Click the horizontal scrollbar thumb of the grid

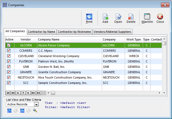(x=53, y=93)
